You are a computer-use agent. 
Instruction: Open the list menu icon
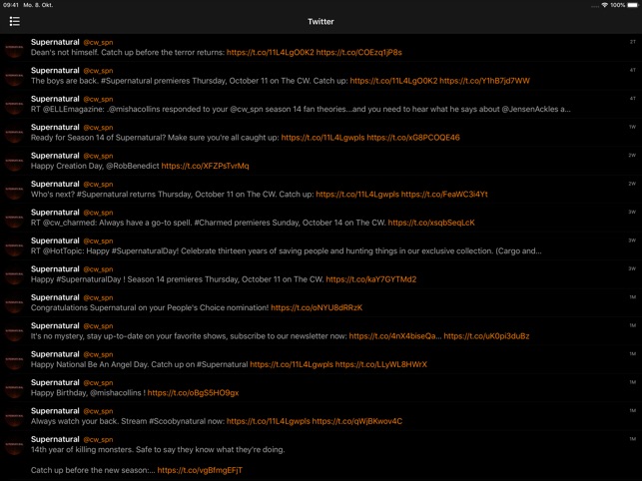tap(15, 21)
